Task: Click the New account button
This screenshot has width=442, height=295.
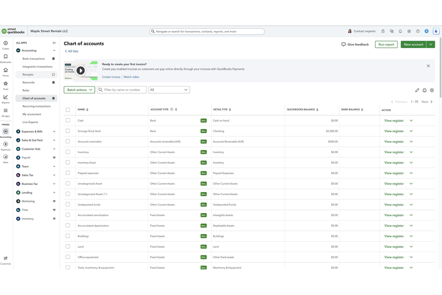Action: click(413, 45)
